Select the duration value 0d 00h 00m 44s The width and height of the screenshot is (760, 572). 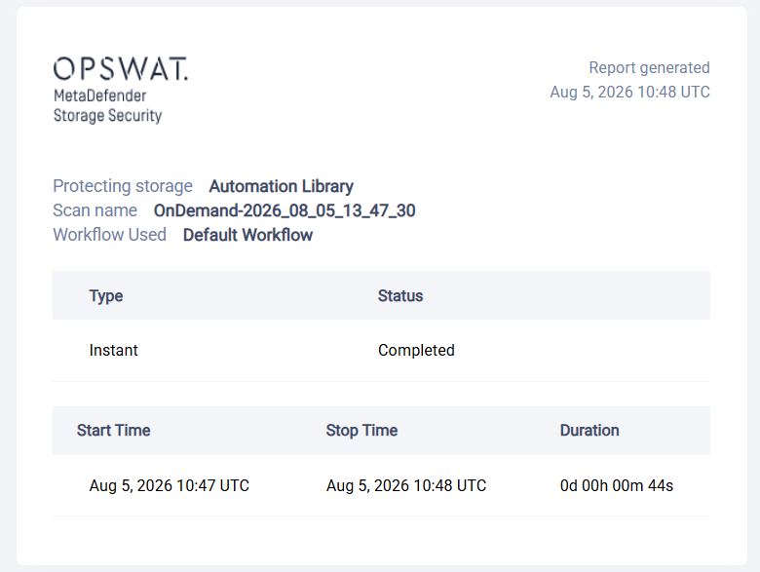tap(617, 485)
